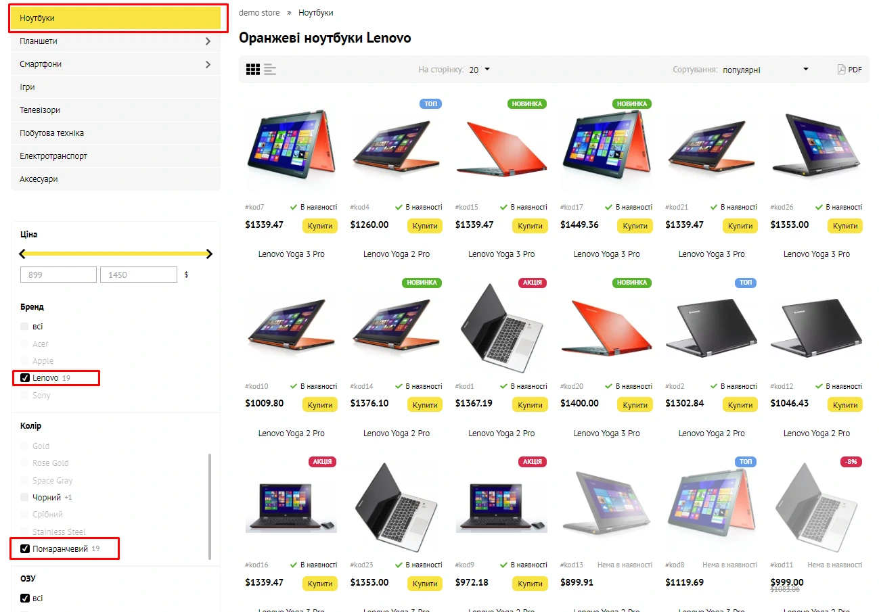Select the Телевізори category menu item
Image resolution: width=879 pixels, height=612 pixels.
(x=116, y=110)
